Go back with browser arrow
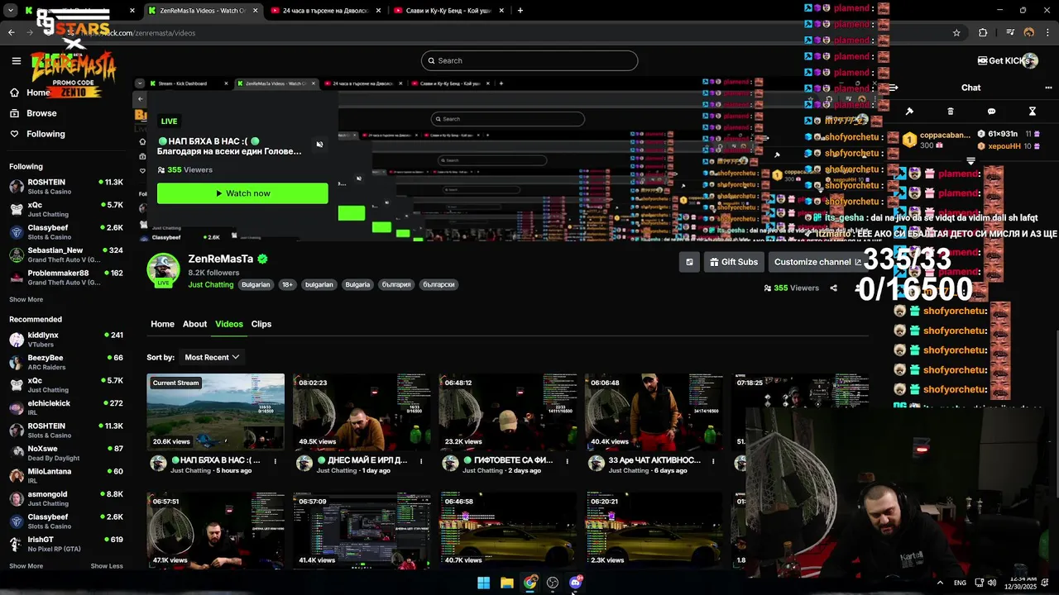 pos(11,33)
